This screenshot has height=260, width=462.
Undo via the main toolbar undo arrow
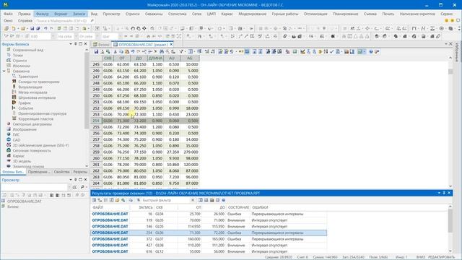tap(45, 29)
